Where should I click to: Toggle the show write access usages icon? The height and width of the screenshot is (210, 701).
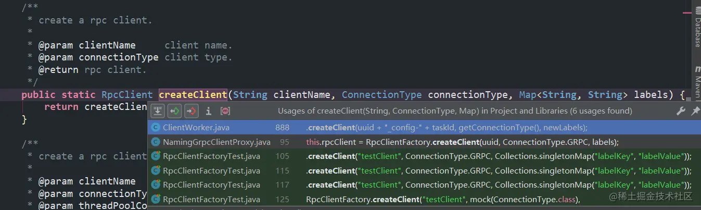192,111
